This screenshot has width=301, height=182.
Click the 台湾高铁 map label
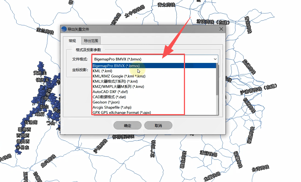(261, 168)
